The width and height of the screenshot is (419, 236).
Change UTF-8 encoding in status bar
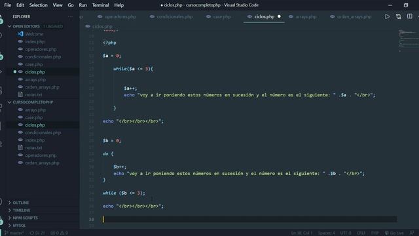click(346, 233)
